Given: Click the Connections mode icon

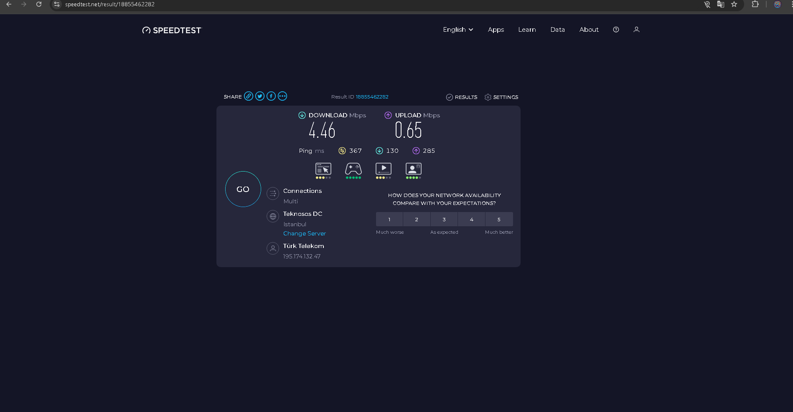Looking at the screenshot, I should pos(273,193).
